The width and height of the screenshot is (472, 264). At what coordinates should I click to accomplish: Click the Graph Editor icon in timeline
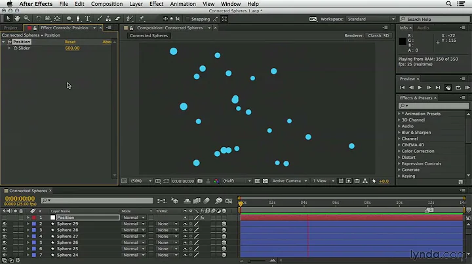(x=229, y=201)
